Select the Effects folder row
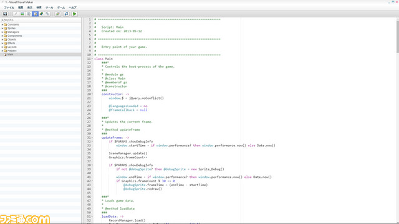Image resolution: width=399 pixels, height=224 pixels. pos(41,44)
